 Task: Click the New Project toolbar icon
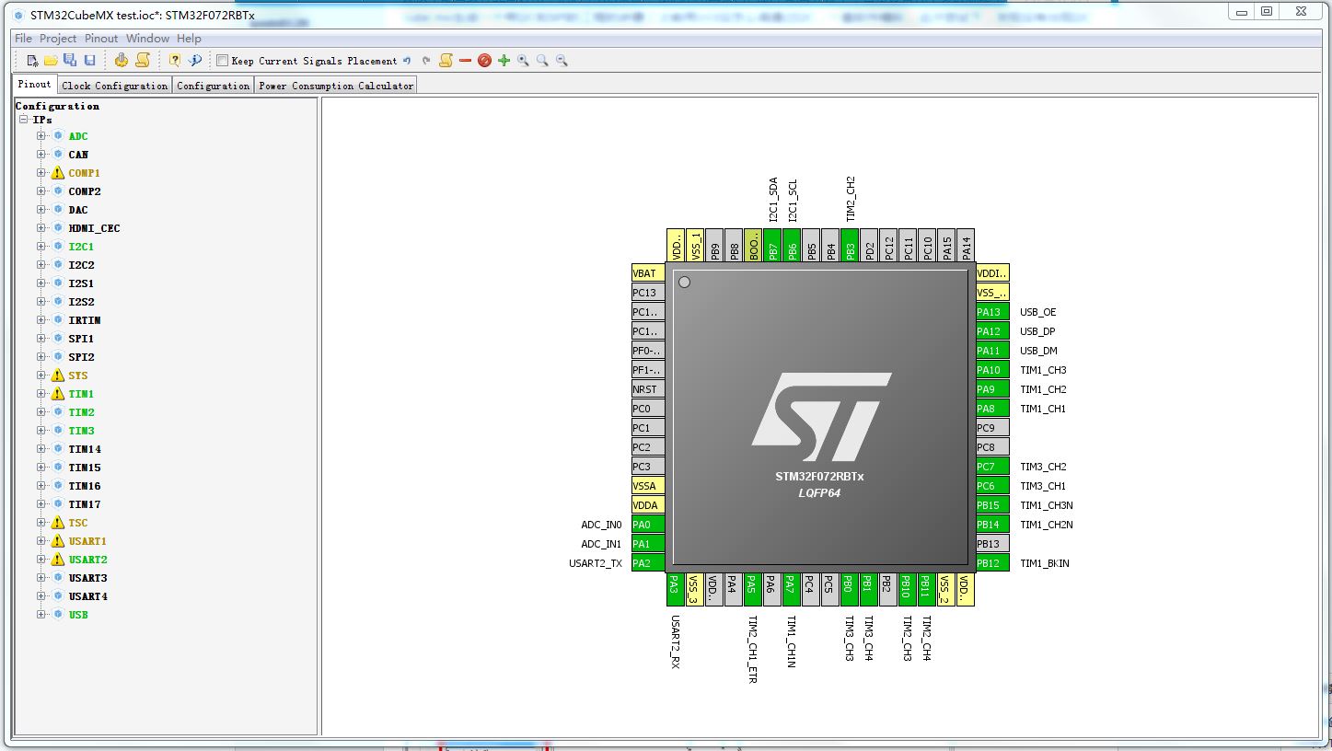32,61
